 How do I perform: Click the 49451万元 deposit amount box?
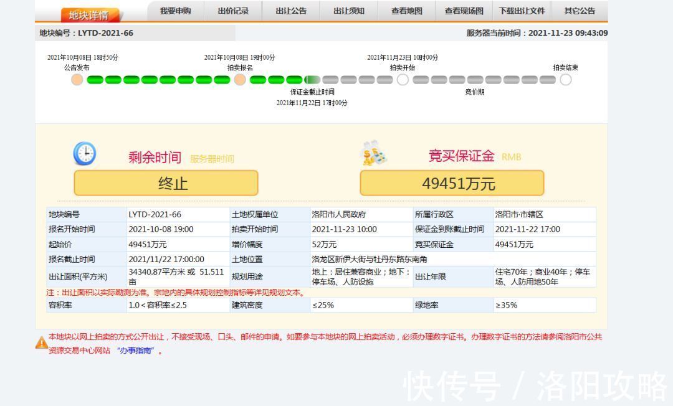click(x=452, y=182)
